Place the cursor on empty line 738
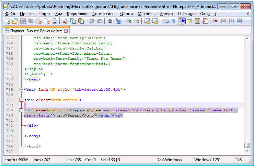Image resolution: width=254 pixels, height=166 pixels. 134,105
